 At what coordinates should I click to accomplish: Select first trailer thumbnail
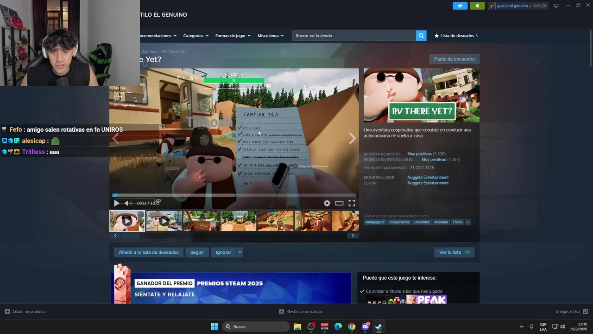(127, 221)
